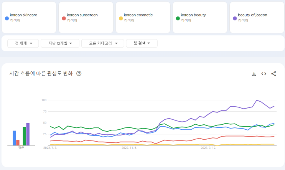Share the interest over time chart
Screen dimensions: 285x170
pyautogui.click(x=273, y=74)
